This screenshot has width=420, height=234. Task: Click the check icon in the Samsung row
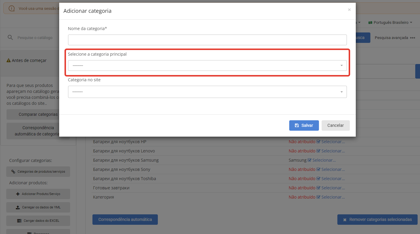click(309, 160)
